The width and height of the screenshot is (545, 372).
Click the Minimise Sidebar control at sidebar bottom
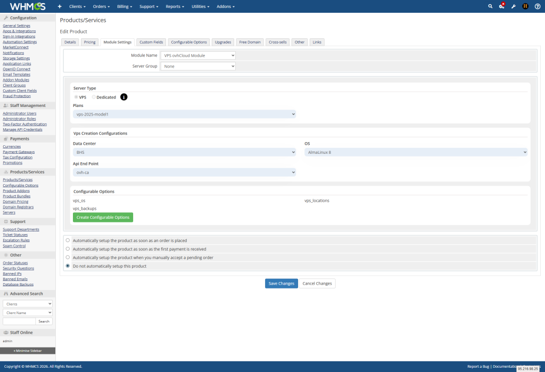click(x=28, y=351)
